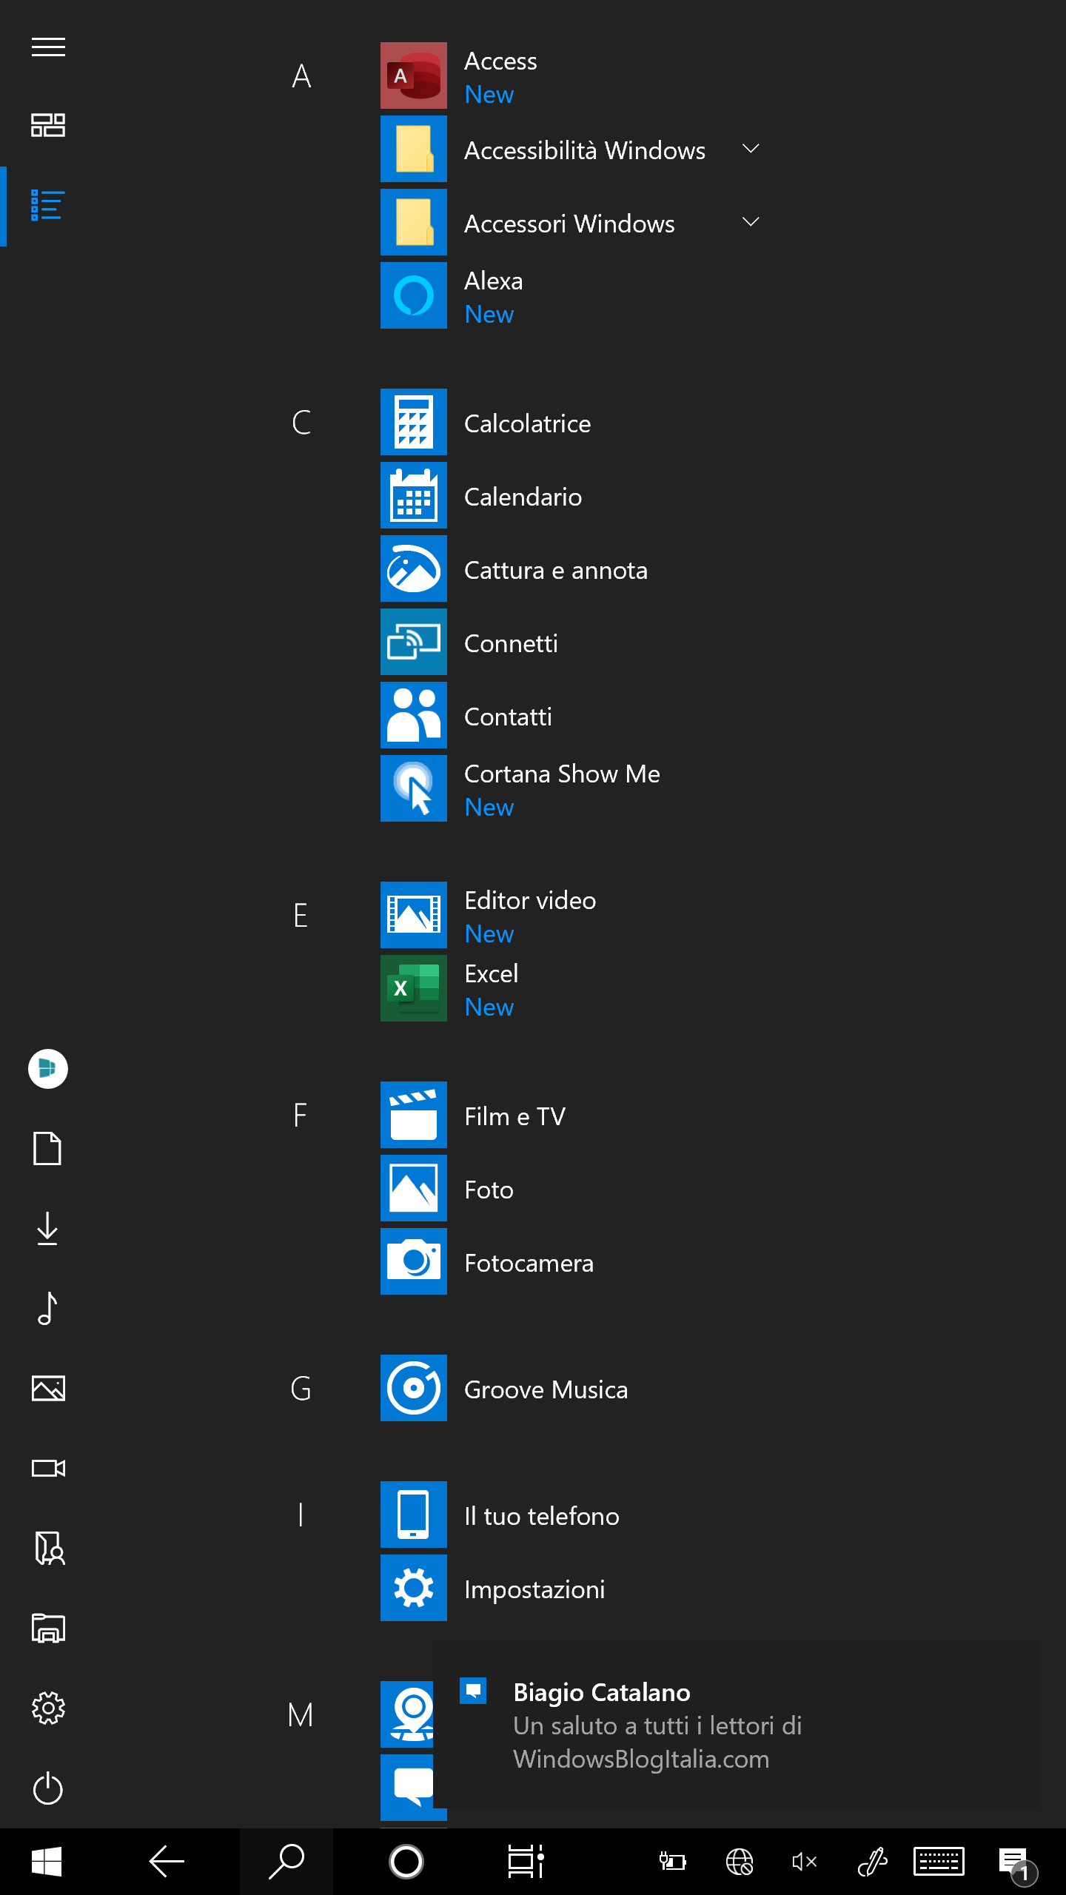Launch the Alexa app icon

coord(413,295)
